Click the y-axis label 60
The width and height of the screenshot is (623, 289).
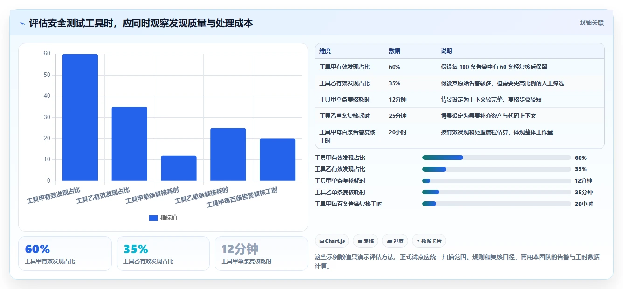[x=47, y=54]
